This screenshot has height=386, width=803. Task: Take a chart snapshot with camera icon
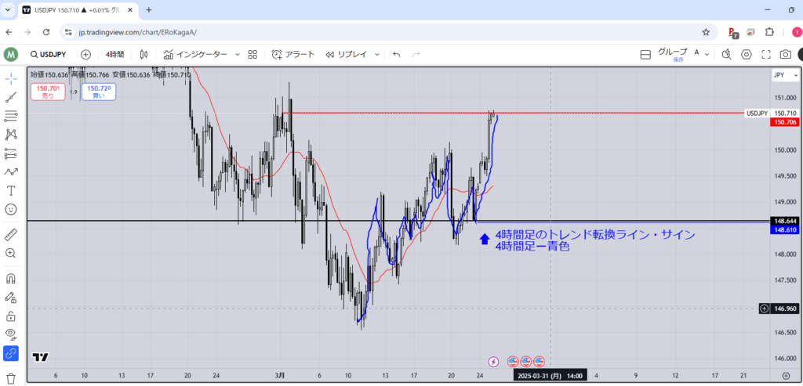786,55
